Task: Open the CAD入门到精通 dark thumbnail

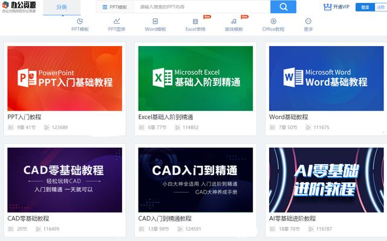Action: (195, 180)
